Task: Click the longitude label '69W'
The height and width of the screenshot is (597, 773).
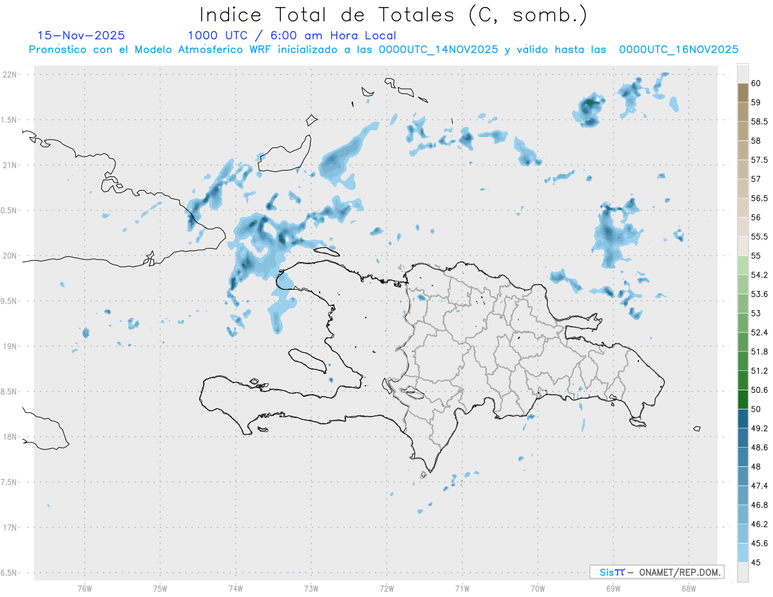Action: tap(613, 588)
